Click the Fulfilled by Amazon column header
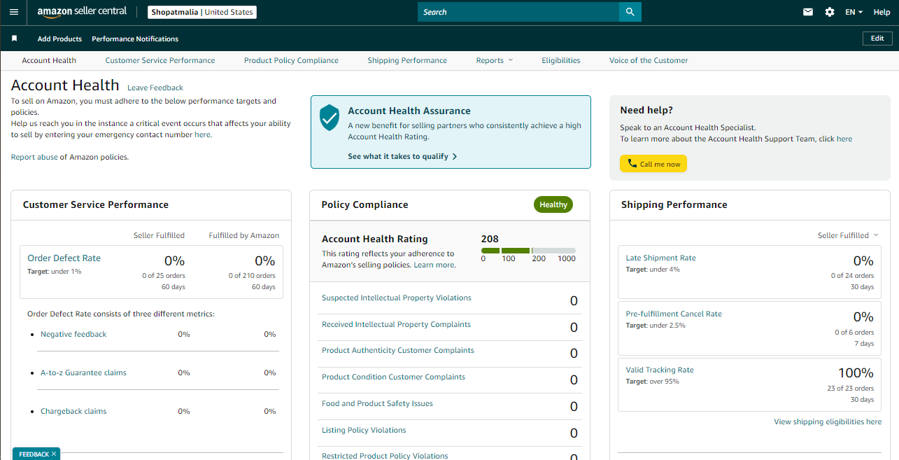 pos(243,235)
